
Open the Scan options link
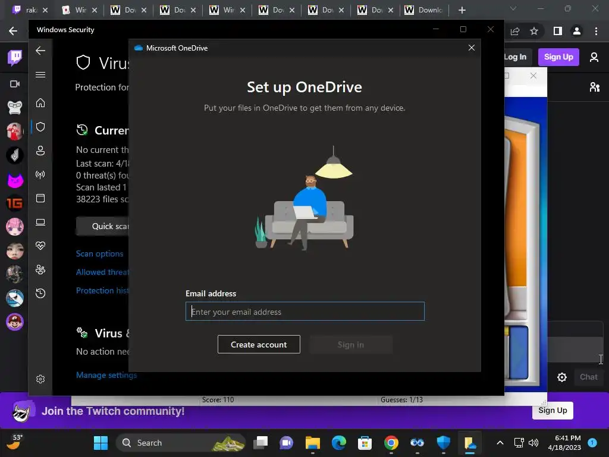(x=99, y=253)
